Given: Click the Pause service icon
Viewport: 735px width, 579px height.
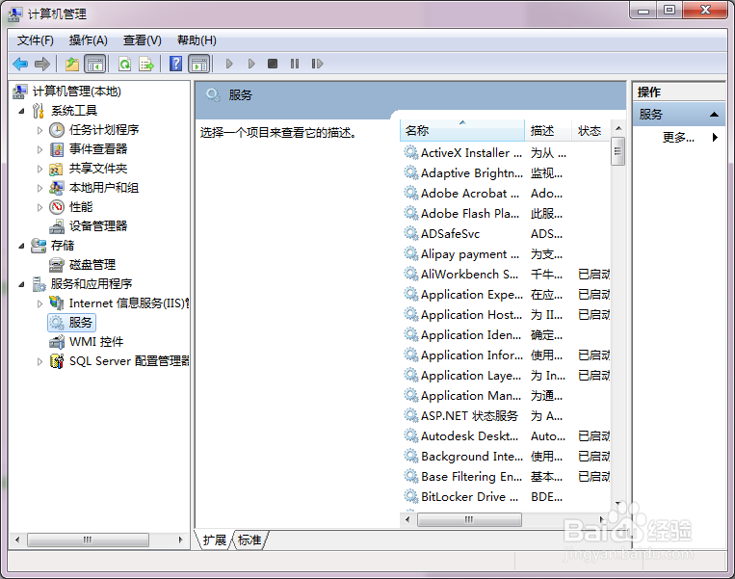Looking at the screenshot, I should pos(295,64).
